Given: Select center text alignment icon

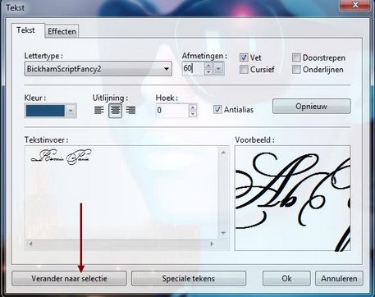Looking at the screenshot, I should [x=115, y=111].
